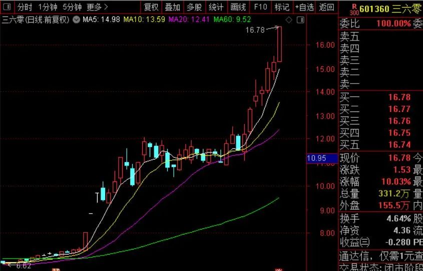Click the blue 10.95 price axis label
The width and height of the screenshot is (423, 271).
322,158
